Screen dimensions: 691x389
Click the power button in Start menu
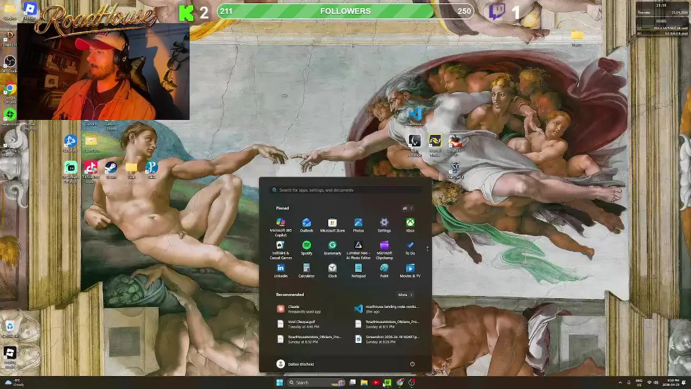click(x=412, y=364)
